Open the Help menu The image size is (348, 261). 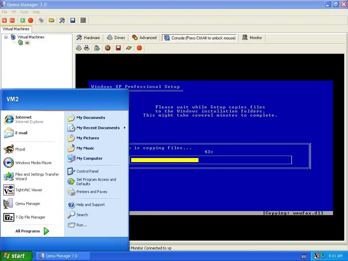click(x=36, y=12)
